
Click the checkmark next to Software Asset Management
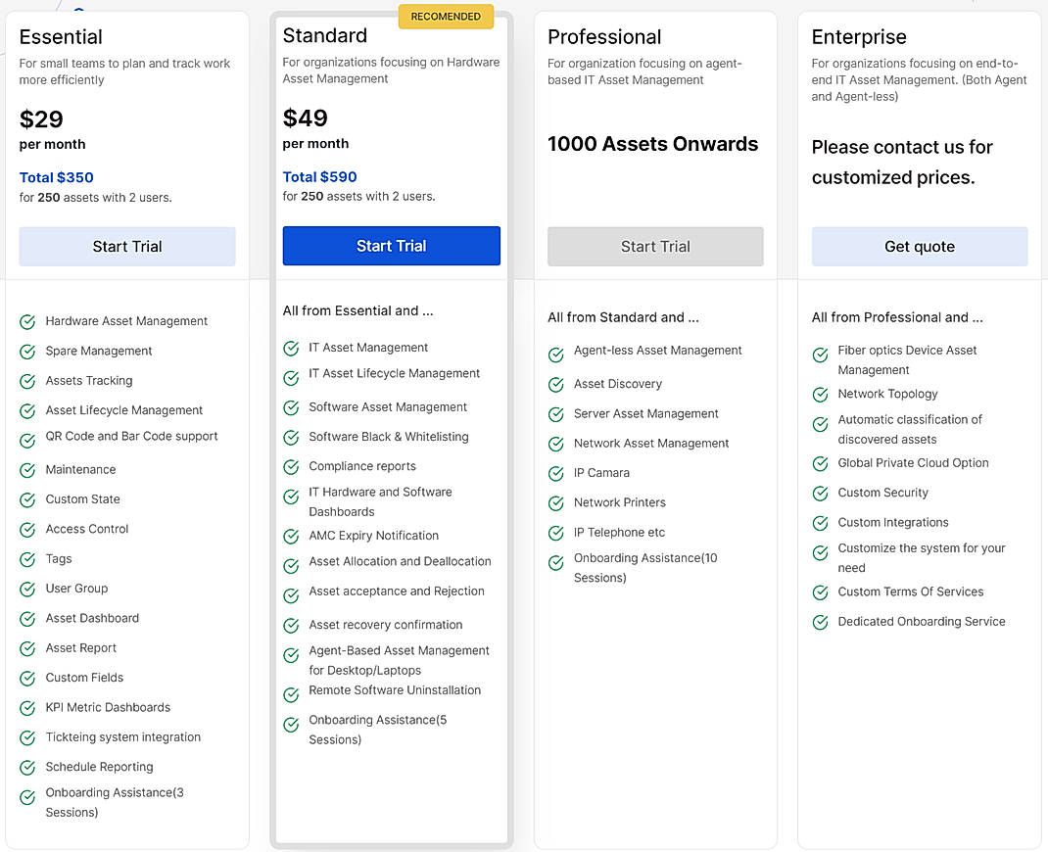[x=291, y=406]
